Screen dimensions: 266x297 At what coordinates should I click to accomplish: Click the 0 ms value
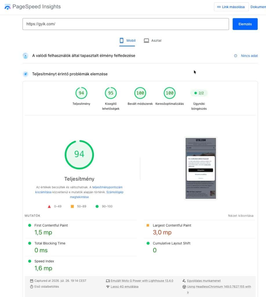pyautogui.click(x=41, y=250)
